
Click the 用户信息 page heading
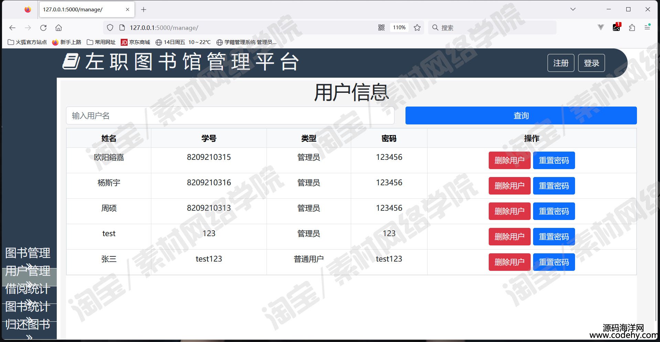351,92
